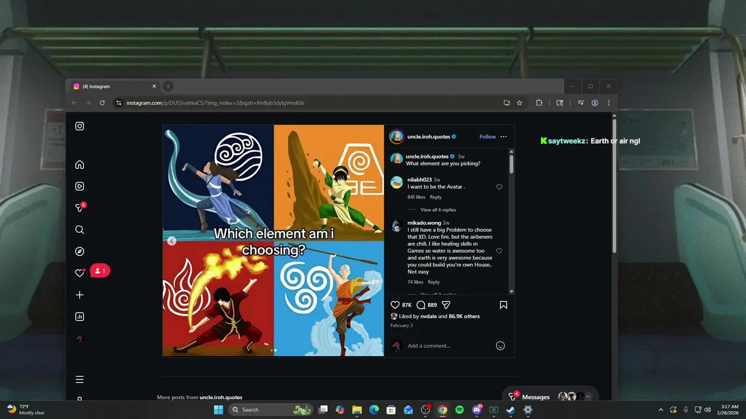Like mikado.wong's comment
746x419 pixels.
499,251
